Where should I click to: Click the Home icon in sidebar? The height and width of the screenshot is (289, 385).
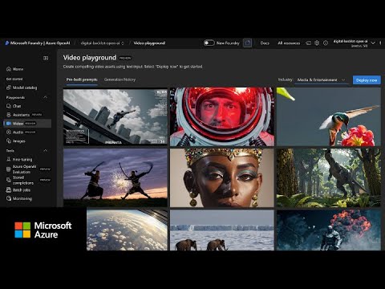pyautogui.click(x=9, y=69)
